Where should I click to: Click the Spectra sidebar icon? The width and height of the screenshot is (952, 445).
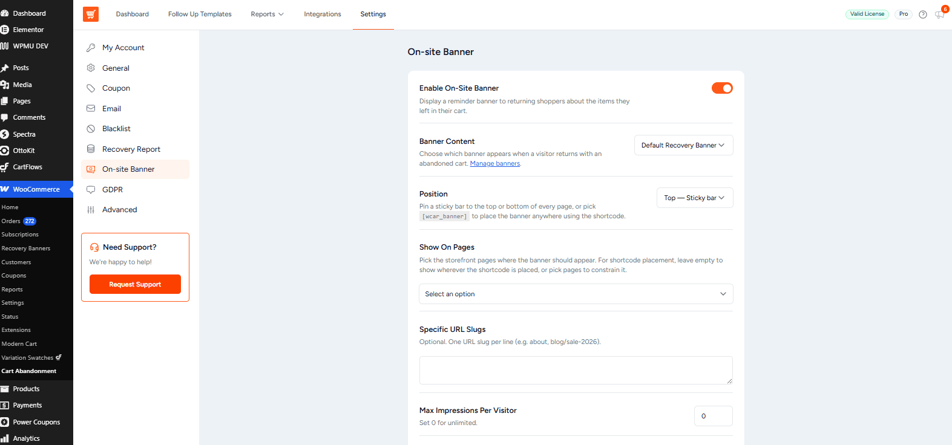point(5,134)
